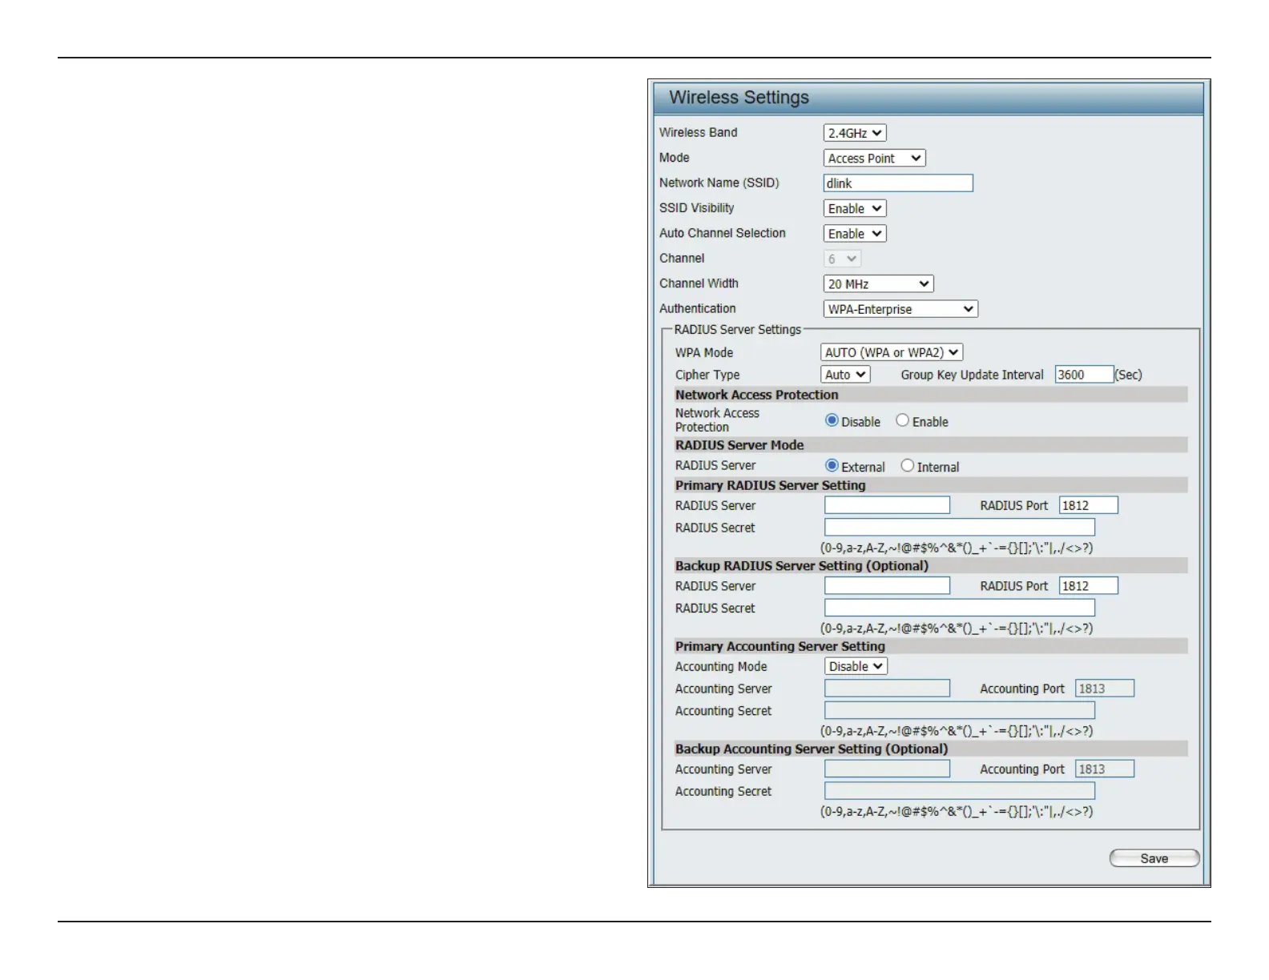Click the Primary RADIUS Secret field
This screenshot has width=1269, height=980.
tap(959, 528)
